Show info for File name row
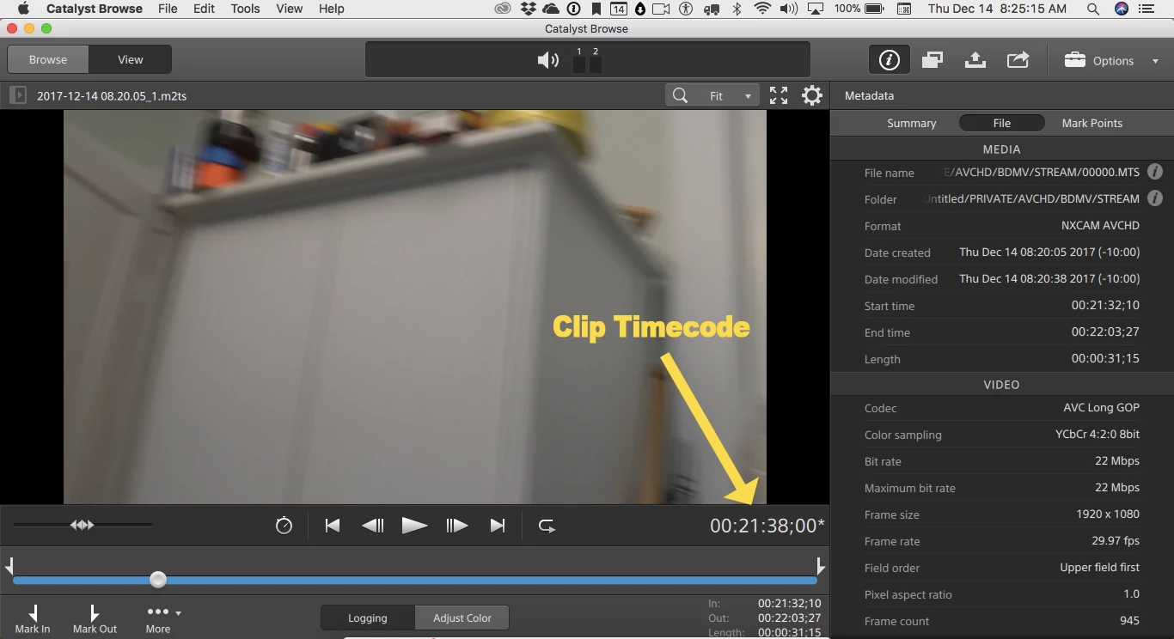This screenshot has height=639, width=1174. coord(1155,172)
